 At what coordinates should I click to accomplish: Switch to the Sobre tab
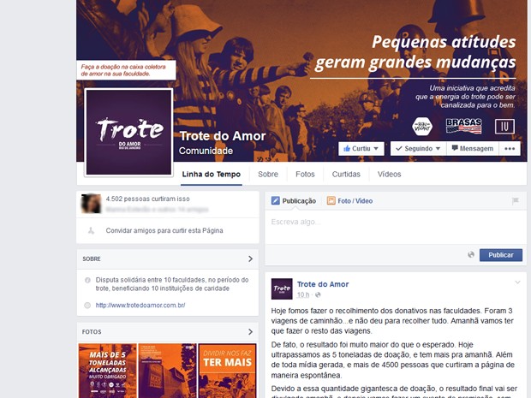[268, 175]
